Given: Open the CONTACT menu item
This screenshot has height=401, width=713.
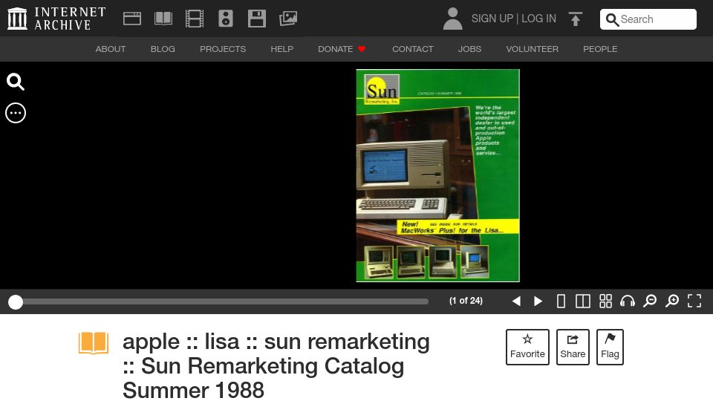Looking at the screenshot, I should coord(413,49).
